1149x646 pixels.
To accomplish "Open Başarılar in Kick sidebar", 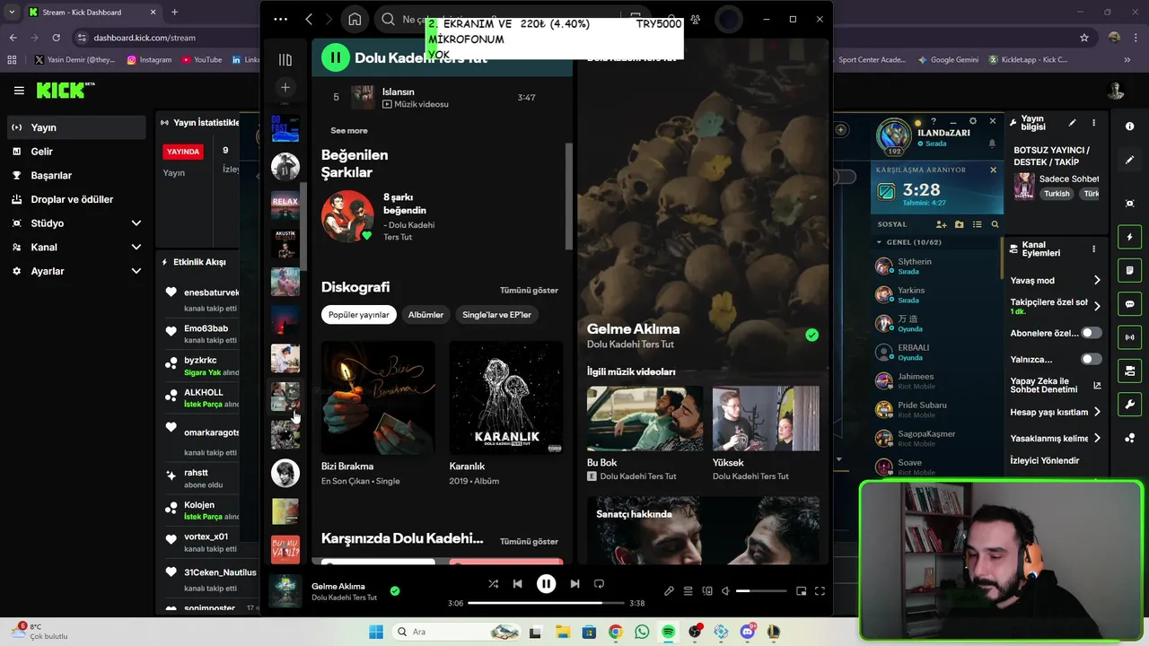I will (75, 175).
